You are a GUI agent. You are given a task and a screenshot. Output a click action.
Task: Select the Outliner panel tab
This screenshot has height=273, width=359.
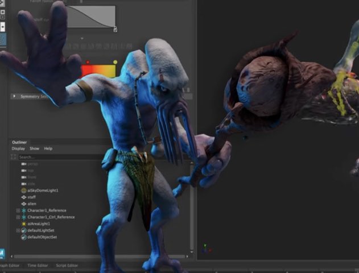19,142
